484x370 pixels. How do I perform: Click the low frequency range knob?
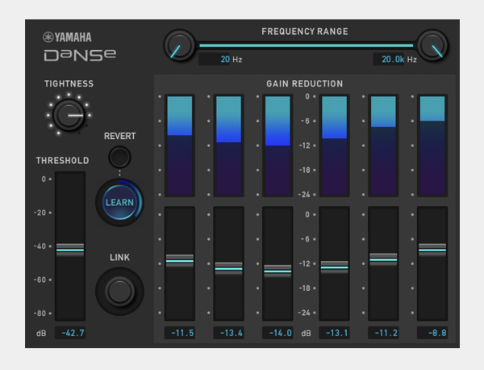179,45
